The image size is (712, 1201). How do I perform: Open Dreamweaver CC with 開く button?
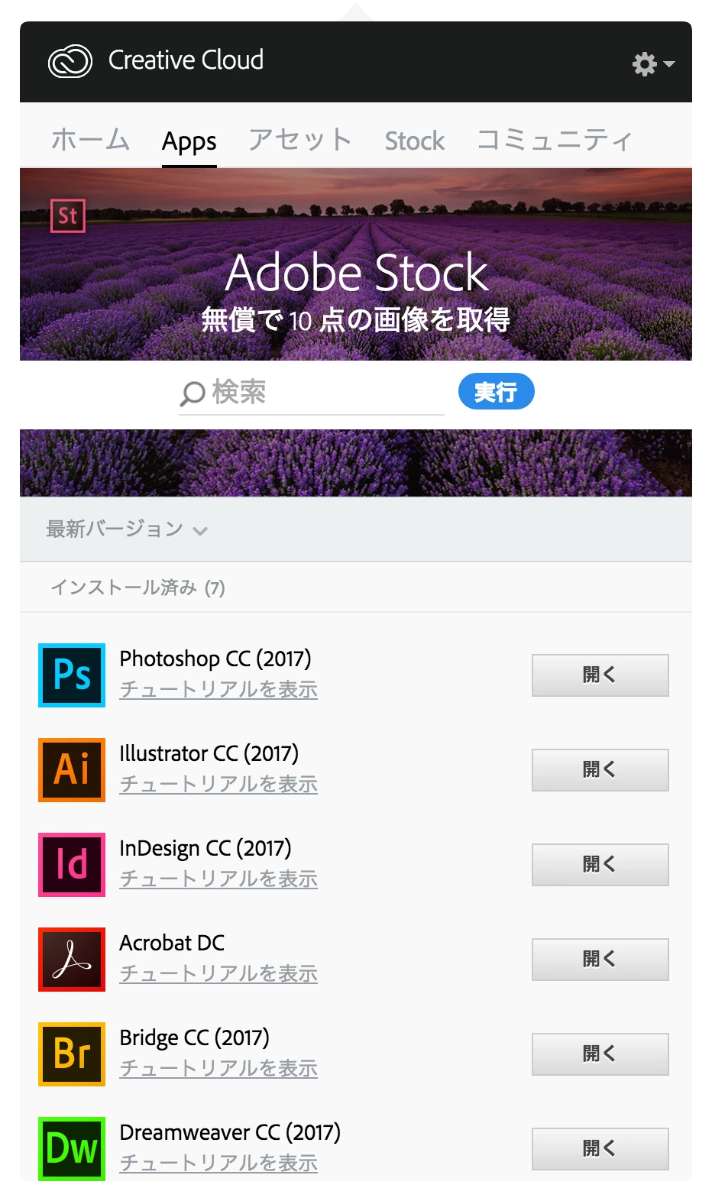click(600, 1149)
